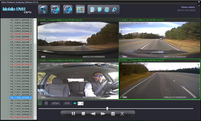The image size is (201, 121).
Task: Click the playback progress slider handle
Action: [107, 109]
